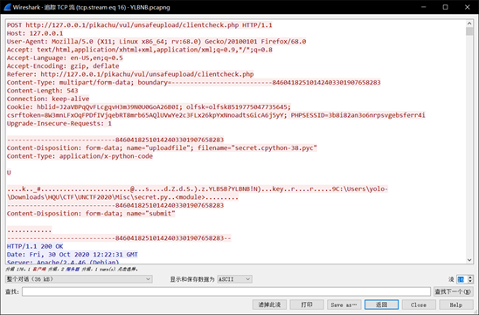The image size is (479, 315).
Task: Click the Upgrade-Insecure-Requests: 1 line
Action: [x=59, y=124]
